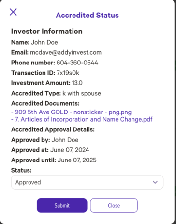Click the Accredited Type value k with spouse
Viewport: 176px width, 224px height.
pos(82,93)
